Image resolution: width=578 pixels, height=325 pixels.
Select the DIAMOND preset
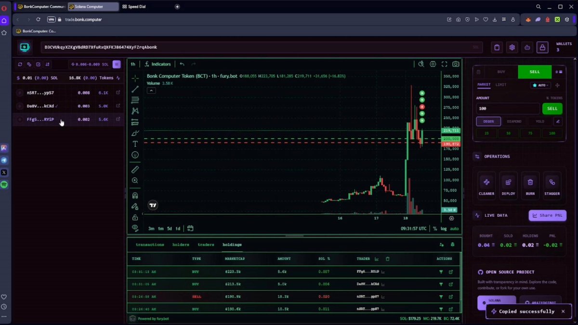[x=514, y=121]
